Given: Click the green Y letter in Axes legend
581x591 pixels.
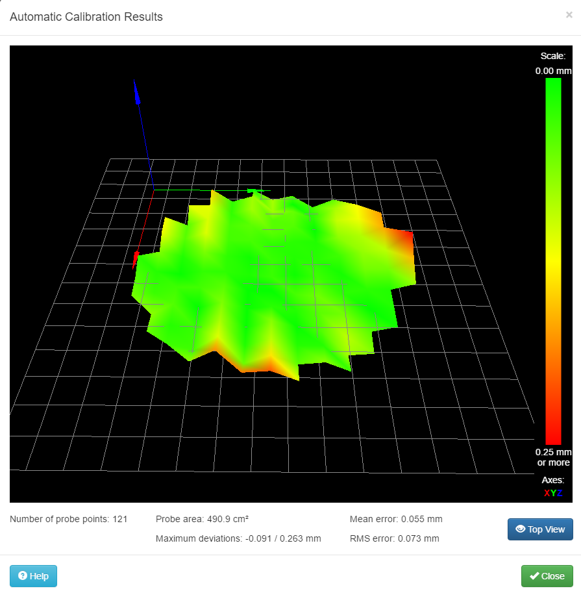Looking at the screenshot, I should [553, 493].
